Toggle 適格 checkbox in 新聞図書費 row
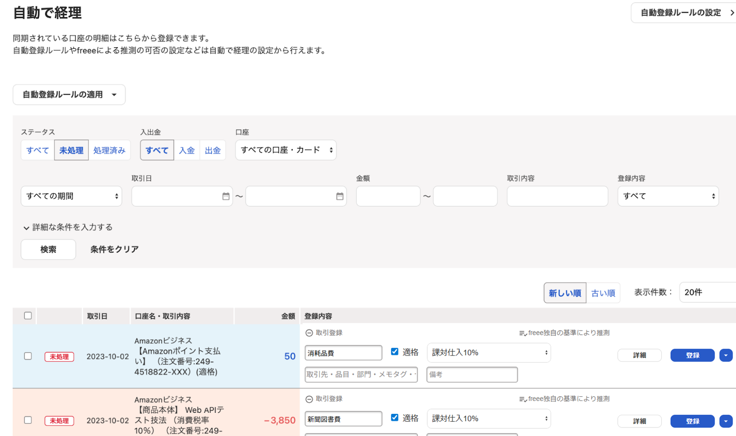 395,418
